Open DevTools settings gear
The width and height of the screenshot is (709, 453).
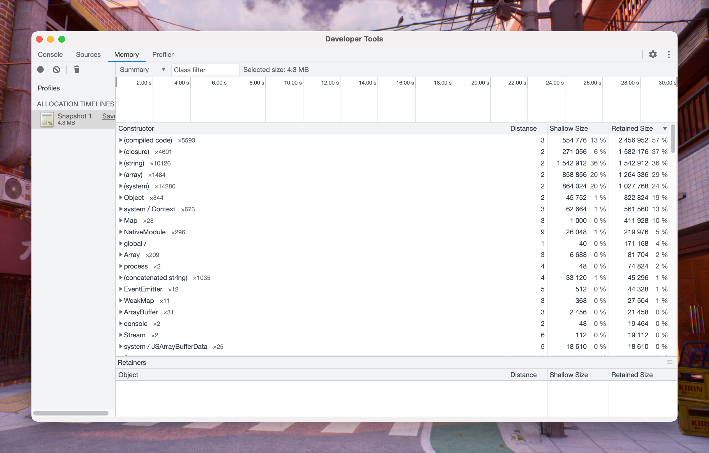pyautogui.click(x=653, y=54)
